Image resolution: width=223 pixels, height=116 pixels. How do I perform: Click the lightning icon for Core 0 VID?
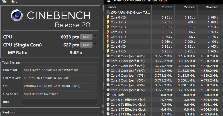pos(108,17)
